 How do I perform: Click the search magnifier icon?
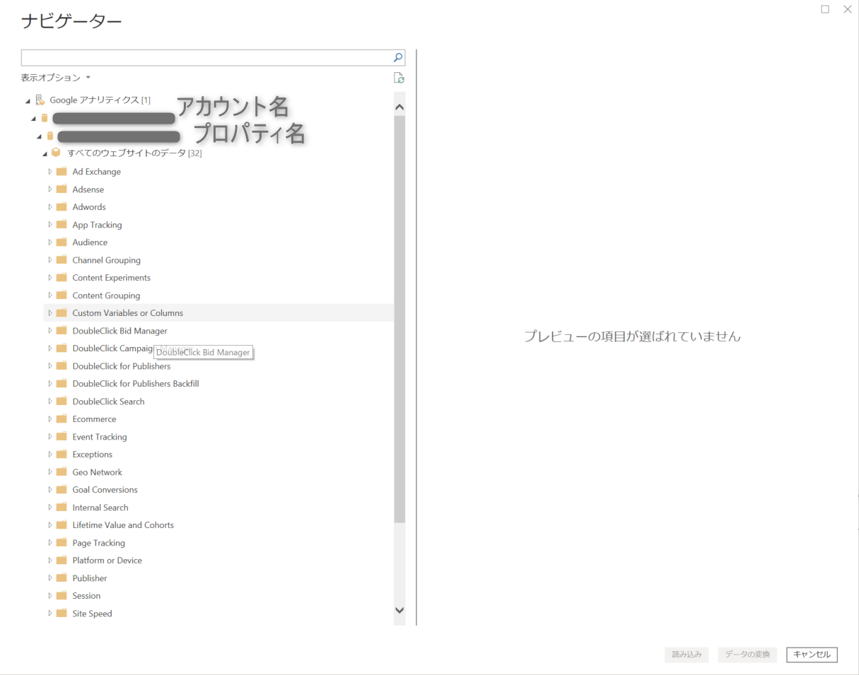tap(398, 58)
